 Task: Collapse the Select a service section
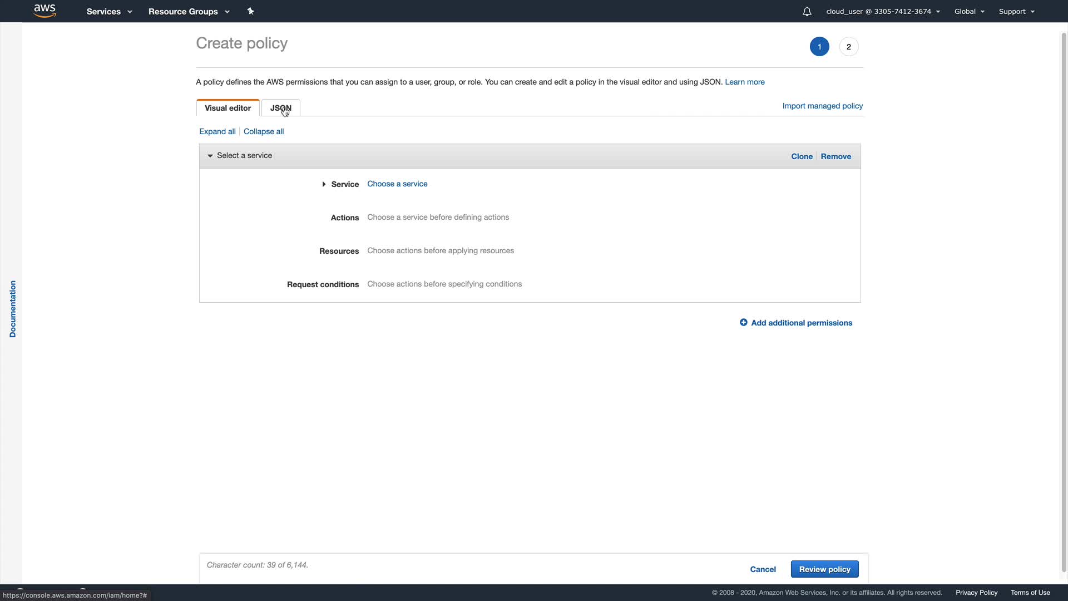(210, 156)
